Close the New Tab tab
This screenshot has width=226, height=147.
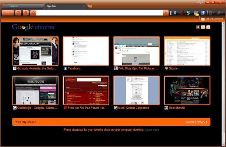pyautogui.click(x=84, y=6)
